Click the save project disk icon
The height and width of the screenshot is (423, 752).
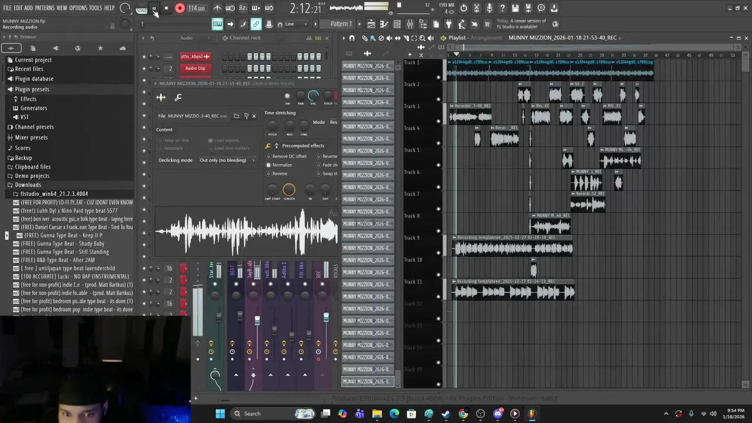pos(515,8)
